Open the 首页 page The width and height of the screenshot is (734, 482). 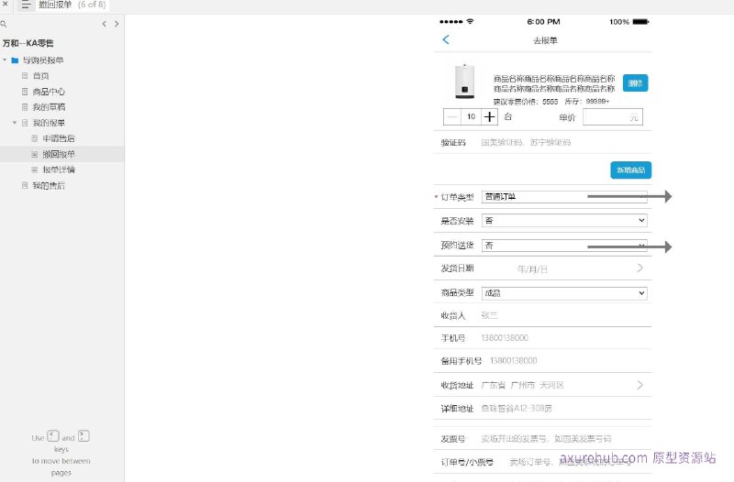(x=40, y=76)
